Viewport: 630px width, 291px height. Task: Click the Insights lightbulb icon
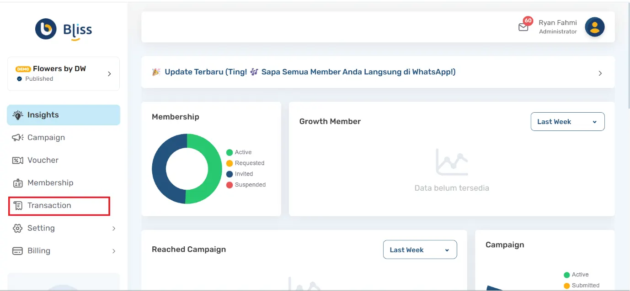[17, 115]
